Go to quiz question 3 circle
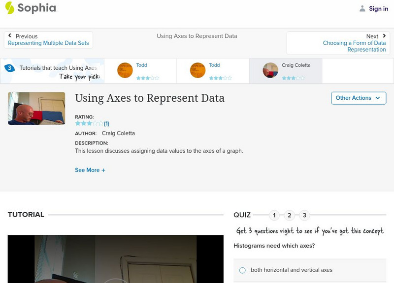 pos(304,215)
